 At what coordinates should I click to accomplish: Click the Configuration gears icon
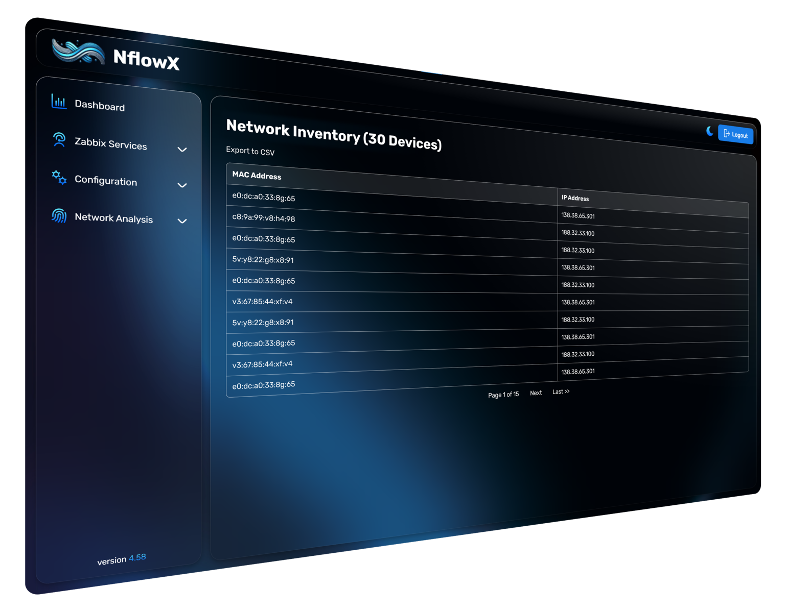[59, 178]
